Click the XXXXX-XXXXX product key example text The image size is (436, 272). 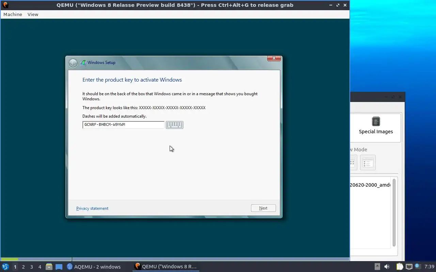172,108
